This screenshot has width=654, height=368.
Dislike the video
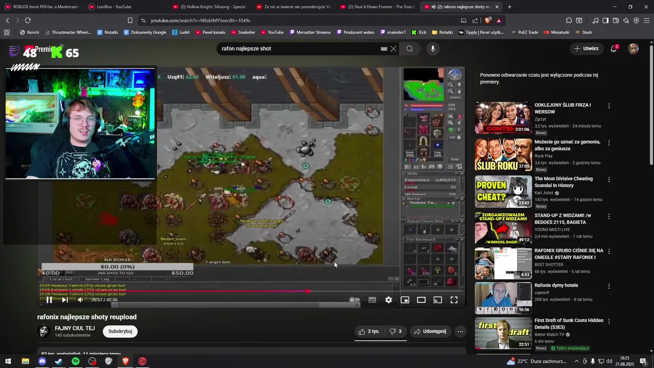click(x=395, y=331)
